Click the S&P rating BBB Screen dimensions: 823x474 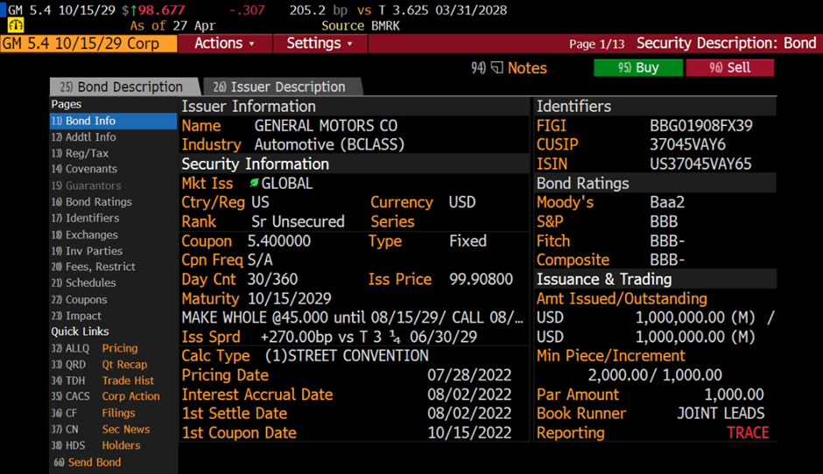664,221
